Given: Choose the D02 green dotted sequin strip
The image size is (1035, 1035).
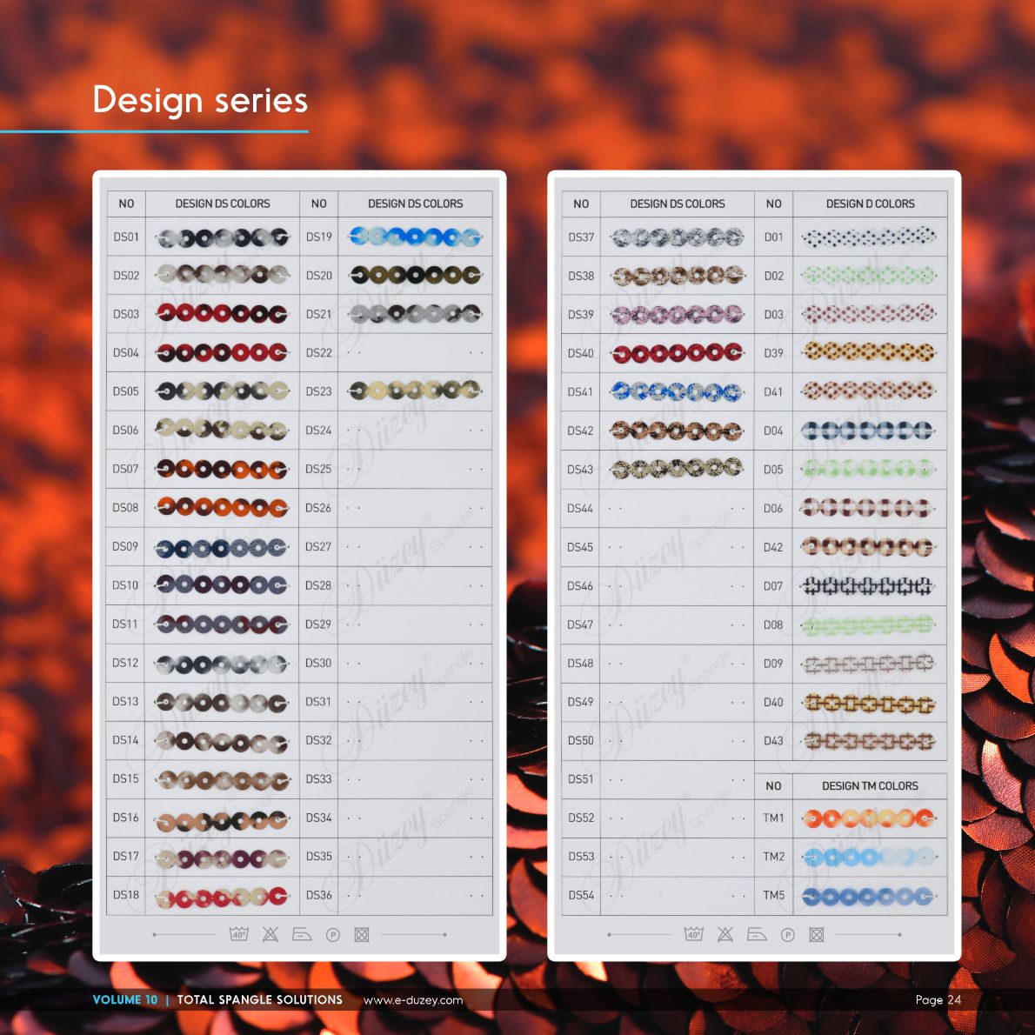Looking at the screenshot, I should pyautogui.click(x=869, y=276).
